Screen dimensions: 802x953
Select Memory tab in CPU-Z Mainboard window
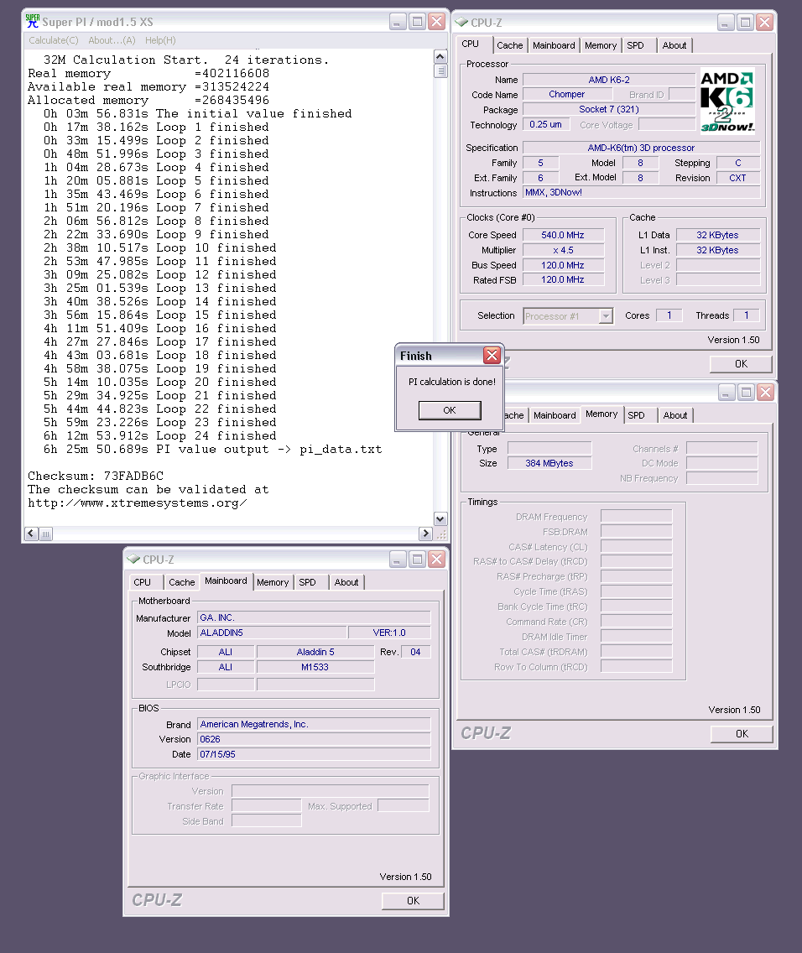272,582
